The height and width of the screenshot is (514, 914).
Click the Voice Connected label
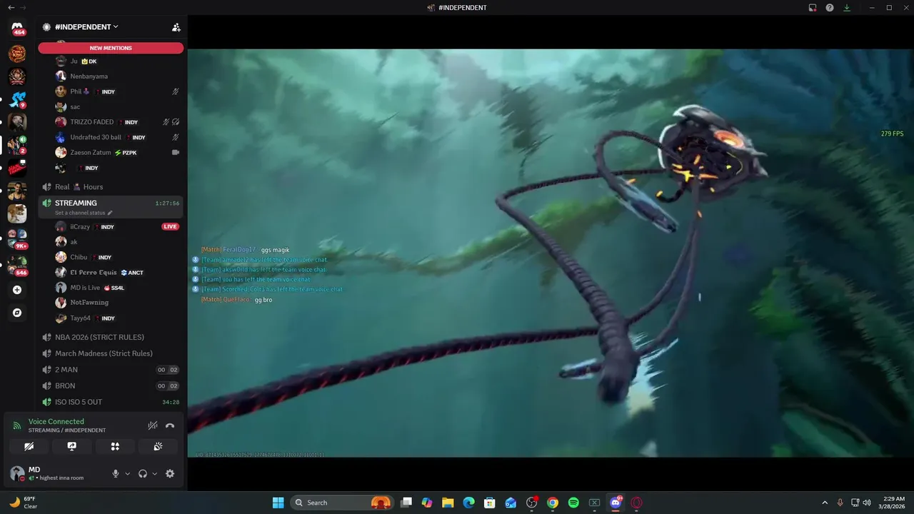(x=56, y=422)
